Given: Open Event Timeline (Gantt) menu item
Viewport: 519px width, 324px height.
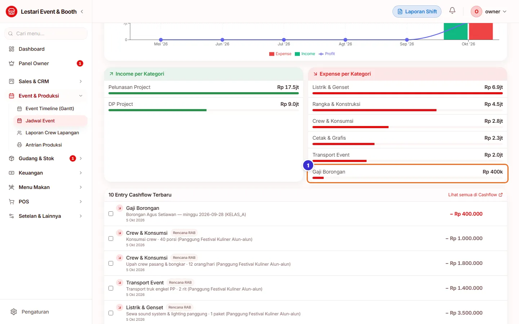Looking at the screenshot, I should (50, 109).
